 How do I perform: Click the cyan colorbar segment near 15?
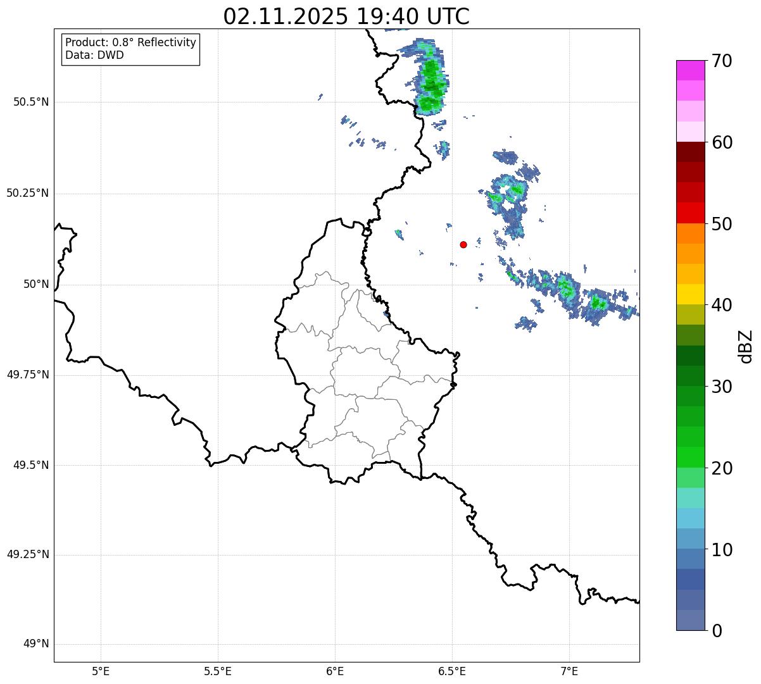[690, 498]
